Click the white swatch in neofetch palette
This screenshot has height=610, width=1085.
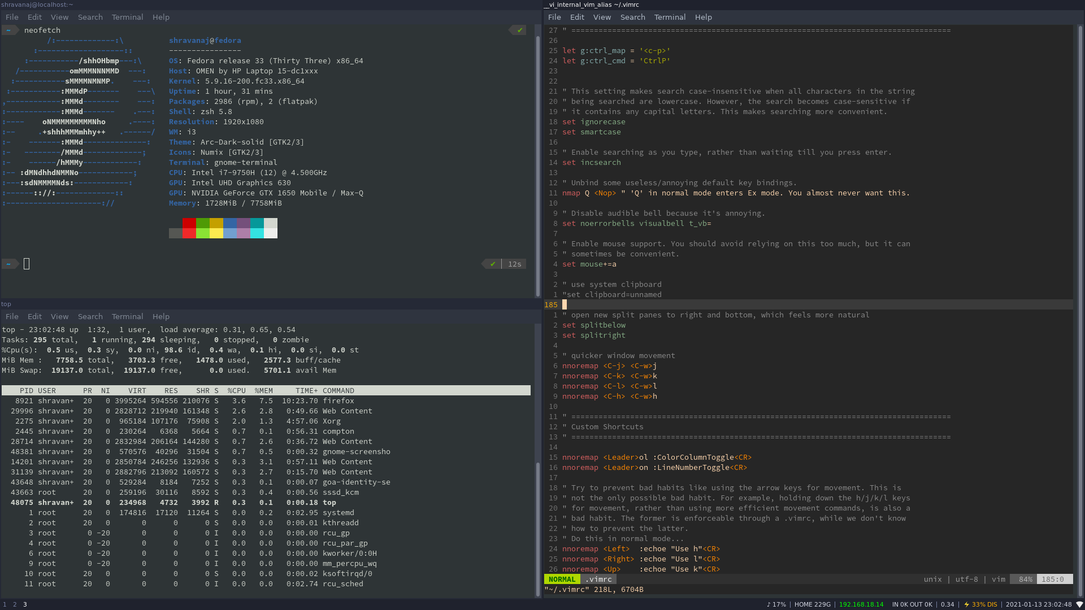(271, 233)
